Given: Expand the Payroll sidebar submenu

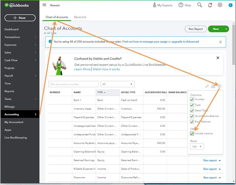Looking at the screenshot, I should pyautogui.click(x=35, y=75).
